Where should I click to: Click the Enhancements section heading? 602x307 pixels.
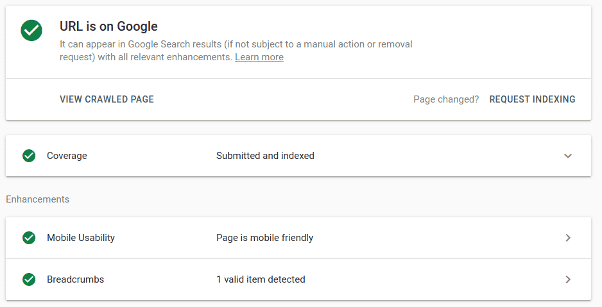click(x=37, y=199)
